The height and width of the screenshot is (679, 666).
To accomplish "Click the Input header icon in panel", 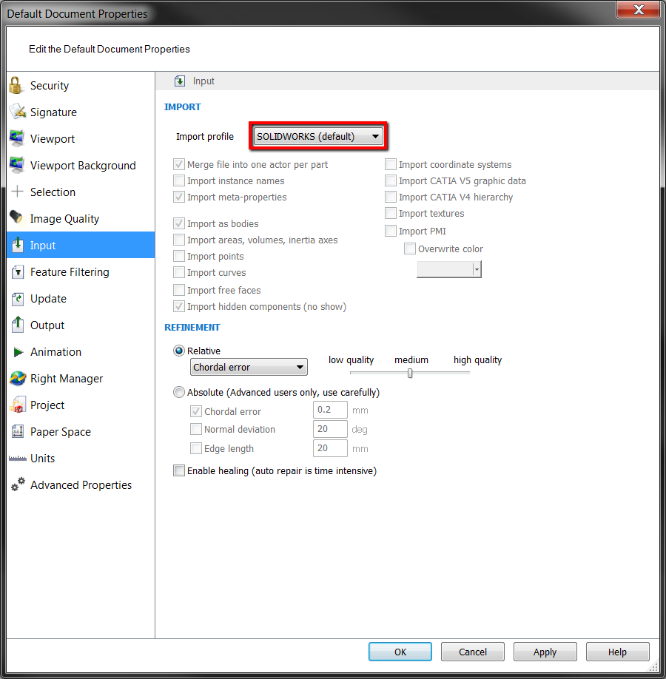I will coord(180,81).
